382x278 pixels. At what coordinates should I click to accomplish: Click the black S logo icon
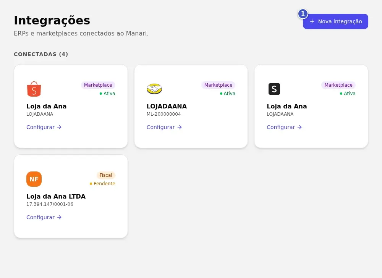[274, 89]
